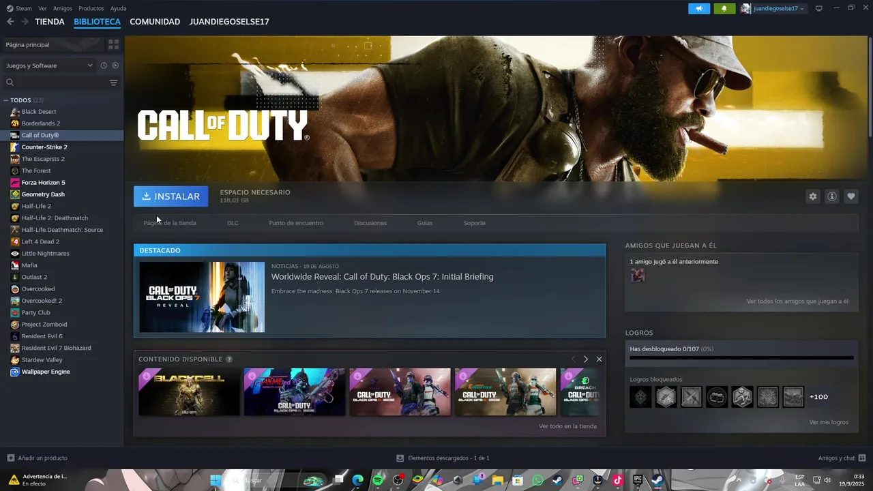
Task: Open the game information icon
Action: click(x=831, y=196)
